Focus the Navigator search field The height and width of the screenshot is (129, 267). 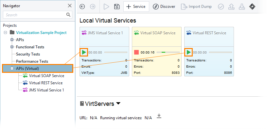tap(38, 15)
